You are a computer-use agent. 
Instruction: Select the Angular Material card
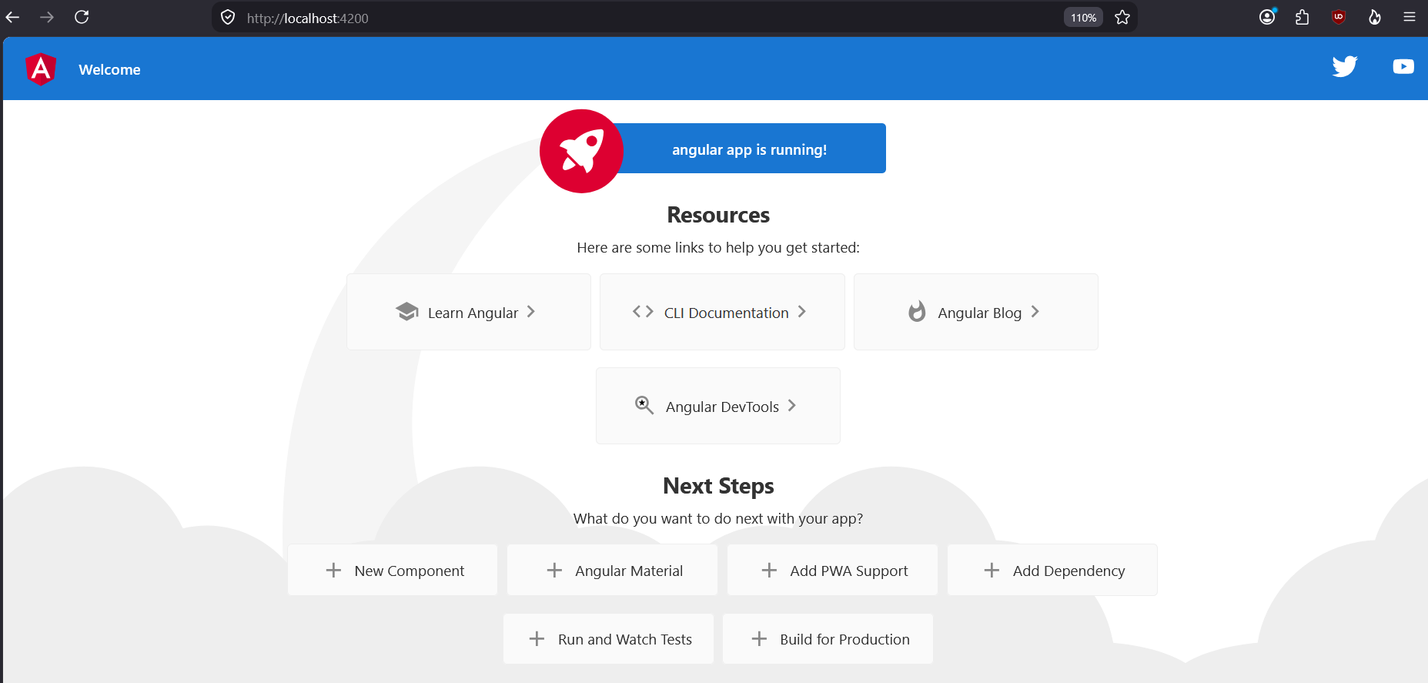coord(612,570)
